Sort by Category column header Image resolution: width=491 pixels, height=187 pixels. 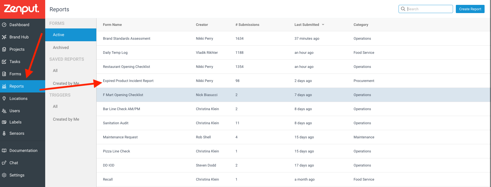point(361,25)
